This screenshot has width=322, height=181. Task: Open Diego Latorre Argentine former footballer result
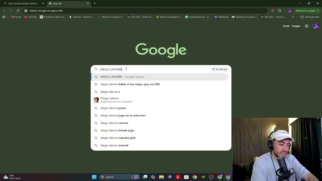tap(160, 100)
